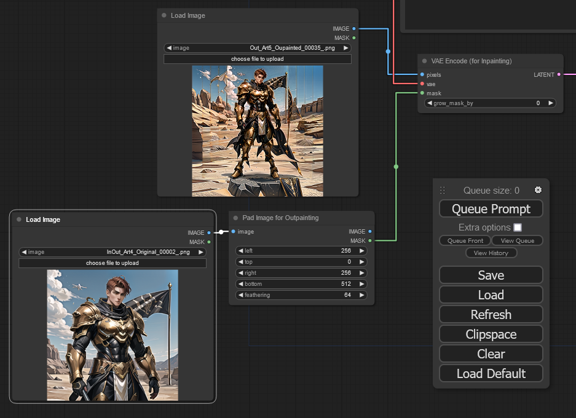Viewport: 576px width, 418px height.
Task: Collapse the VAE Encode node dot
Action: click(424, 61)
